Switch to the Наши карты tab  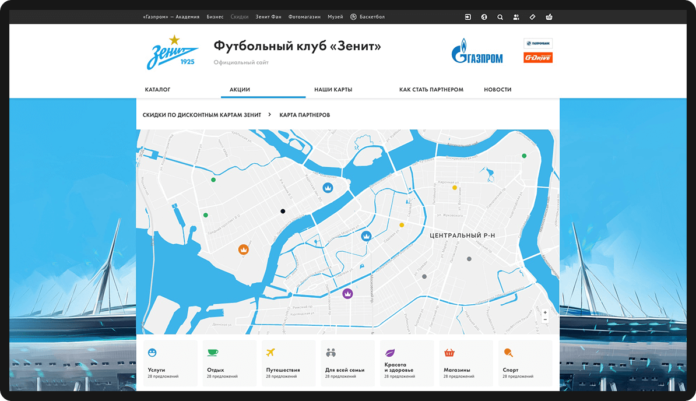pyautogui.click(x=333, y=90)
